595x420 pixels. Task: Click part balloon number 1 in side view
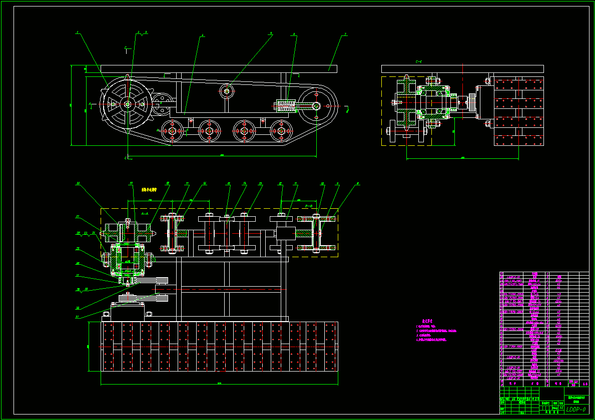[x=78, y=33]
